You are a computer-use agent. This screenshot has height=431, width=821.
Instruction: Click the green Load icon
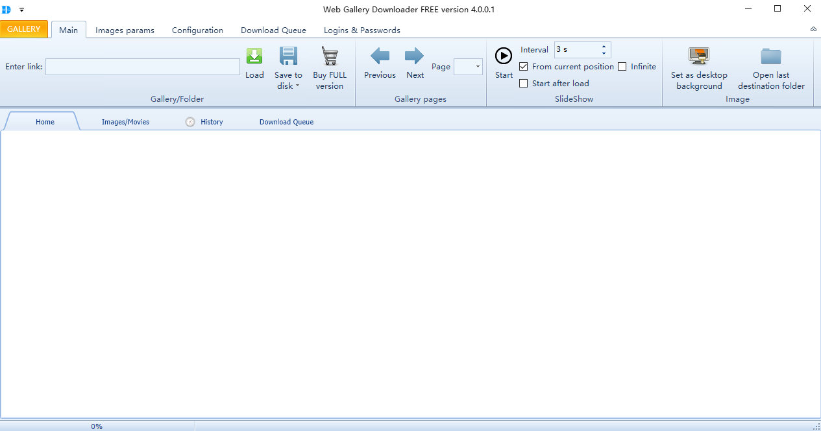pos(254,56)
